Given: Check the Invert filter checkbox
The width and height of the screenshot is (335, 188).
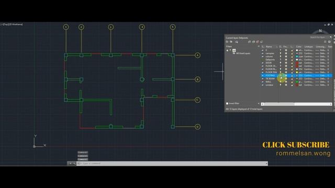Looking at the screenshot, I should click(227, 103).
